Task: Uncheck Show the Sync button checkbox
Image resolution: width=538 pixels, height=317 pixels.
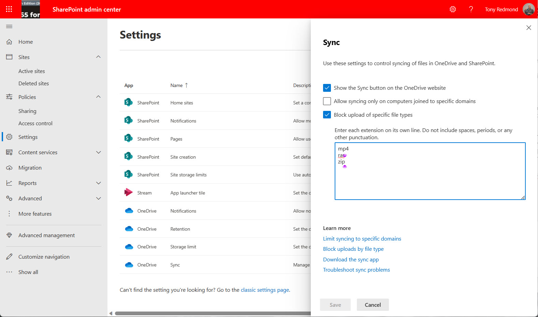Action: [327, 88]
